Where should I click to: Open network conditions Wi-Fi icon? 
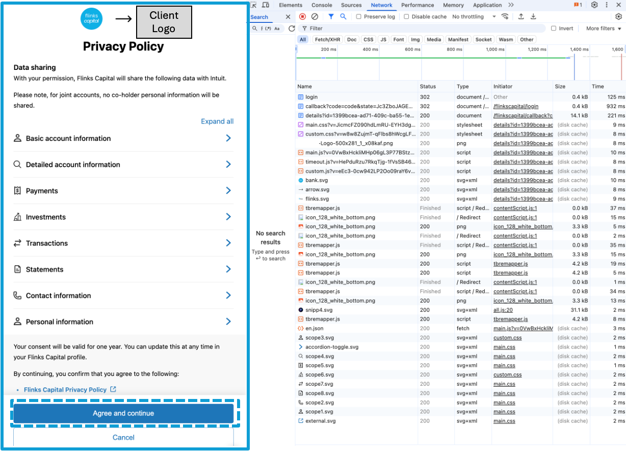(505, 17)
